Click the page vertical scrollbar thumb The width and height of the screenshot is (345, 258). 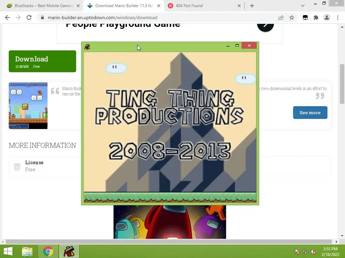tap(342, 84)
